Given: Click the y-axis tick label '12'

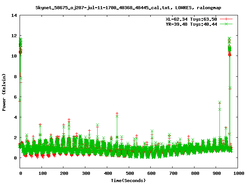Looking at the screenshot, I should tap(14, 36).
